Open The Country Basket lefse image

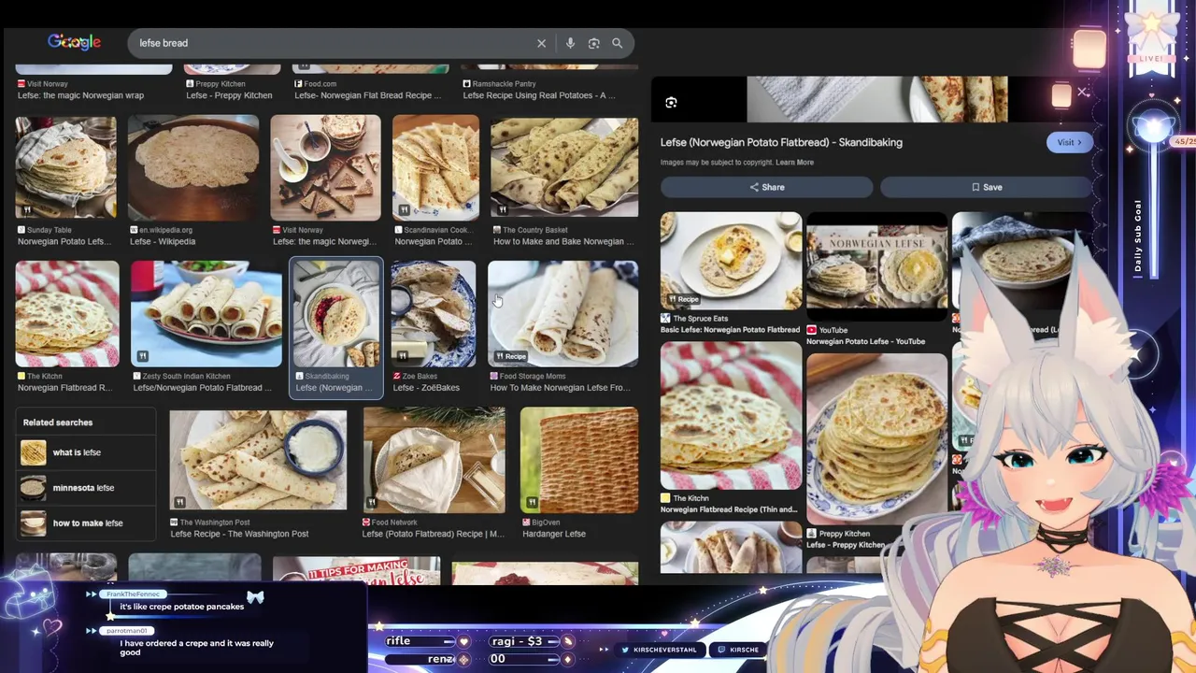point(564,167)
